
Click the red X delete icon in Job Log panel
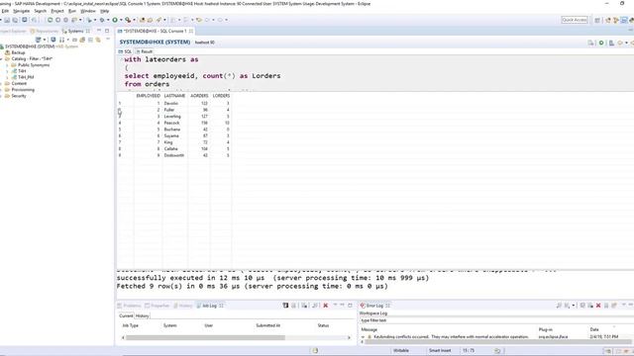pyautogui.click(x=325, y=306)
